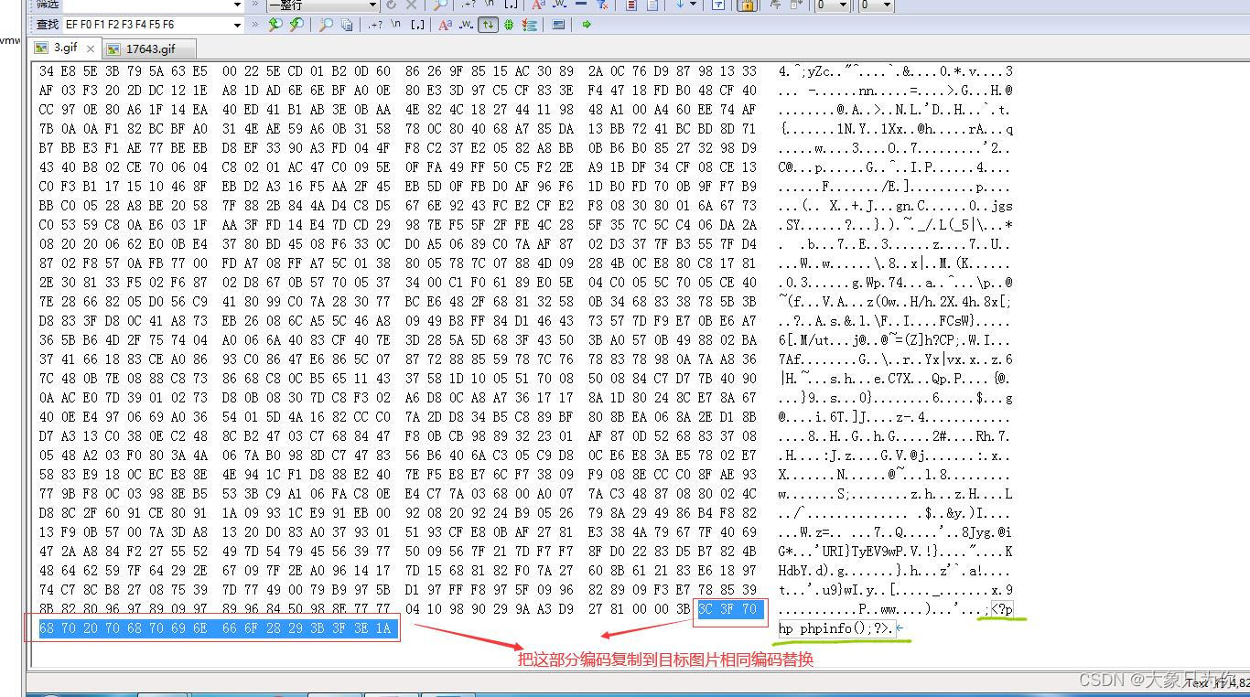Click the blue down arrow icon

pyautogui.click(x=680, y=5)
